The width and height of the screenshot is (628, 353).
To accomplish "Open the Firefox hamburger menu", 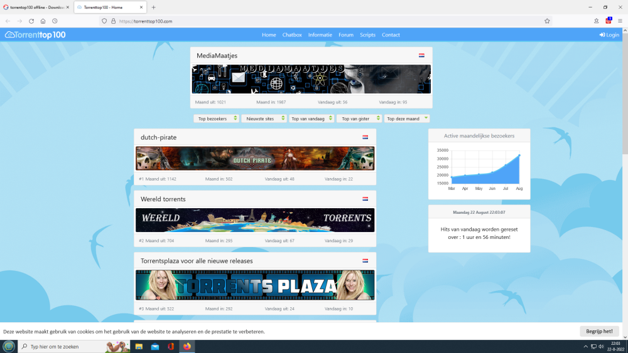I will (620, 21).
